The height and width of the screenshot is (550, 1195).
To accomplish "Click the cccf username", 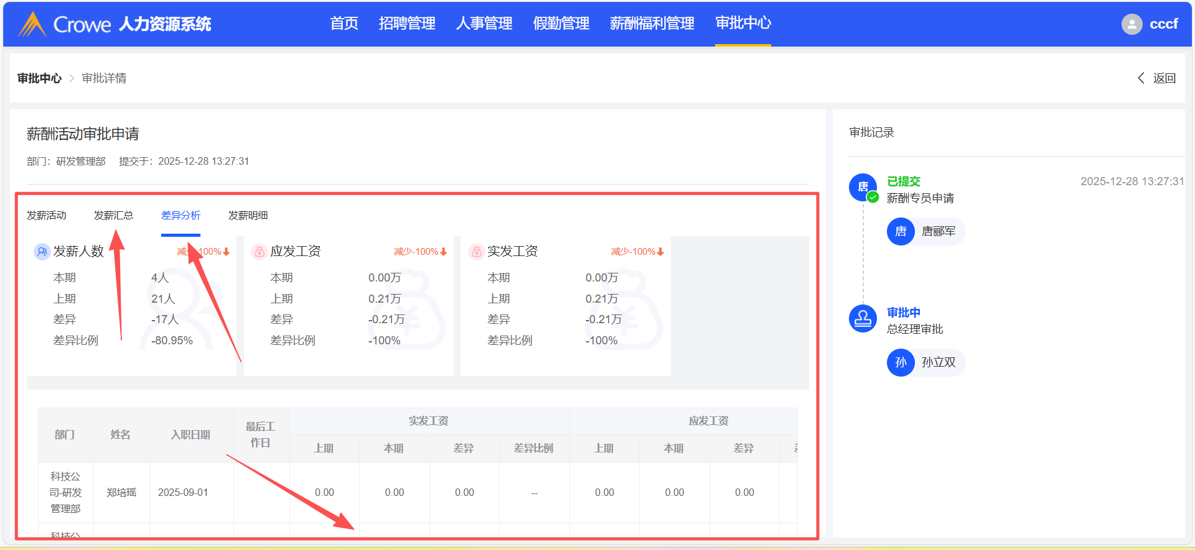I will 1164,24.
